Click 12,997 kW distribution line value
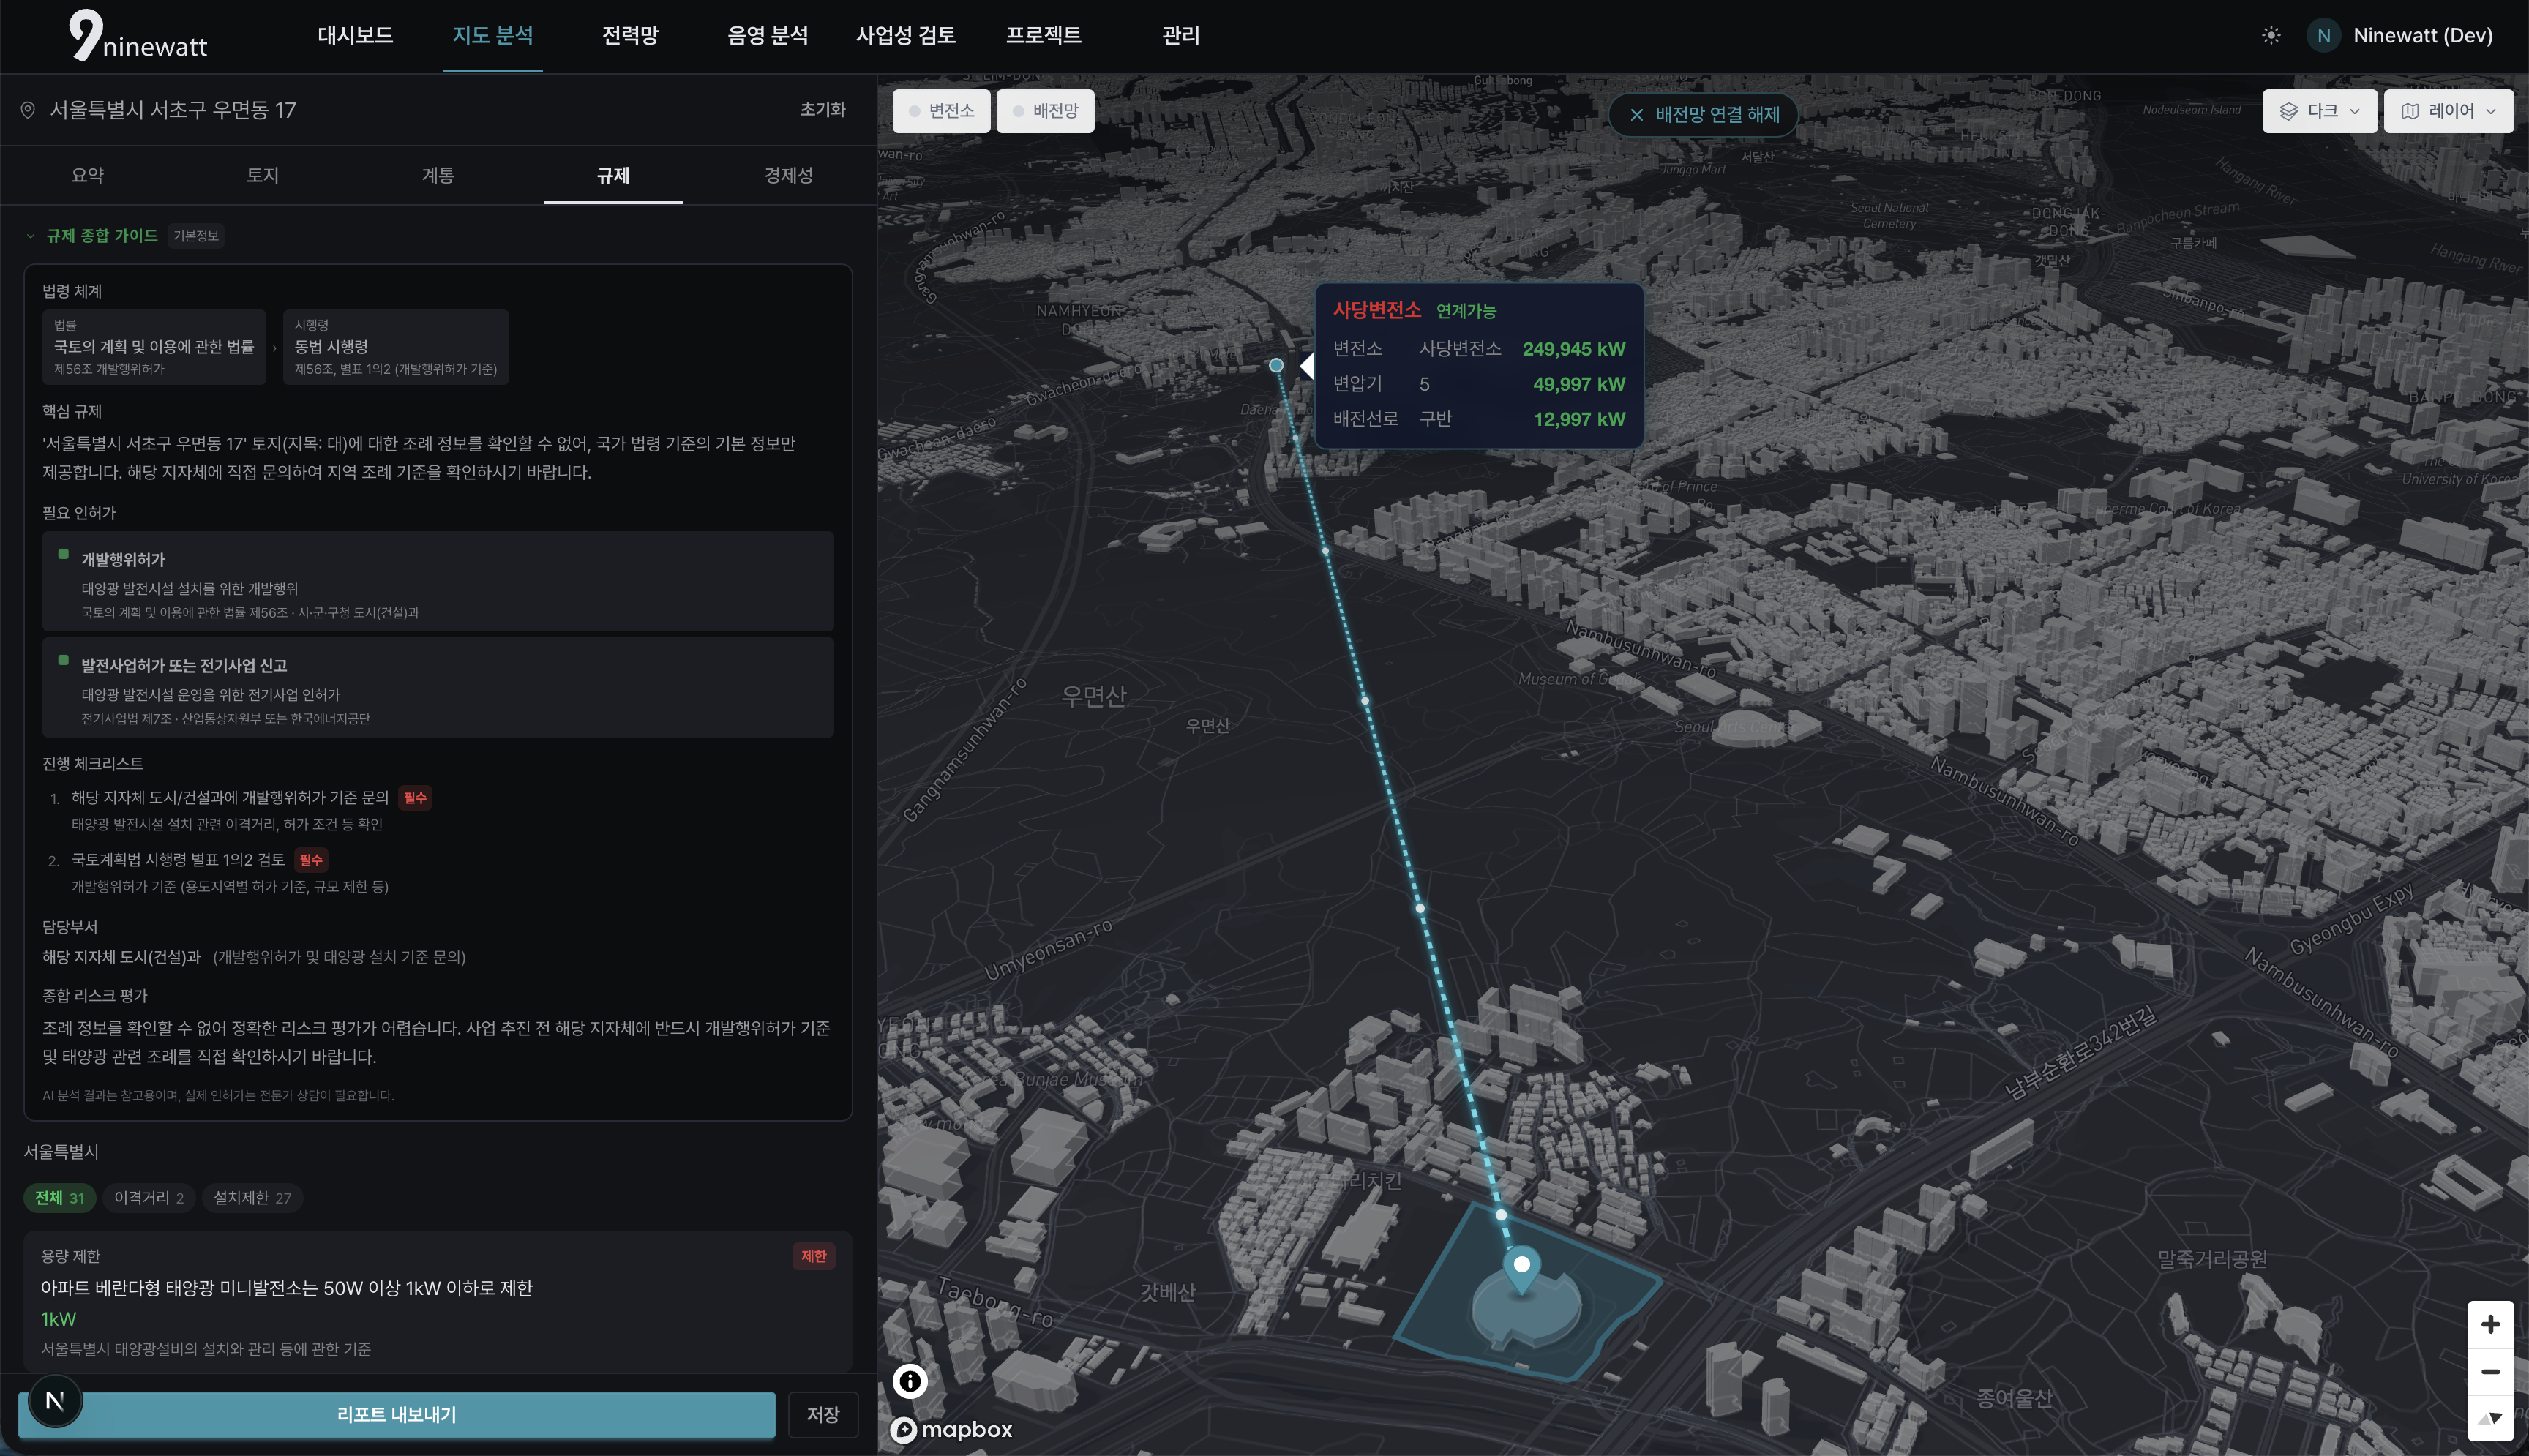 tap(1579, 419)
